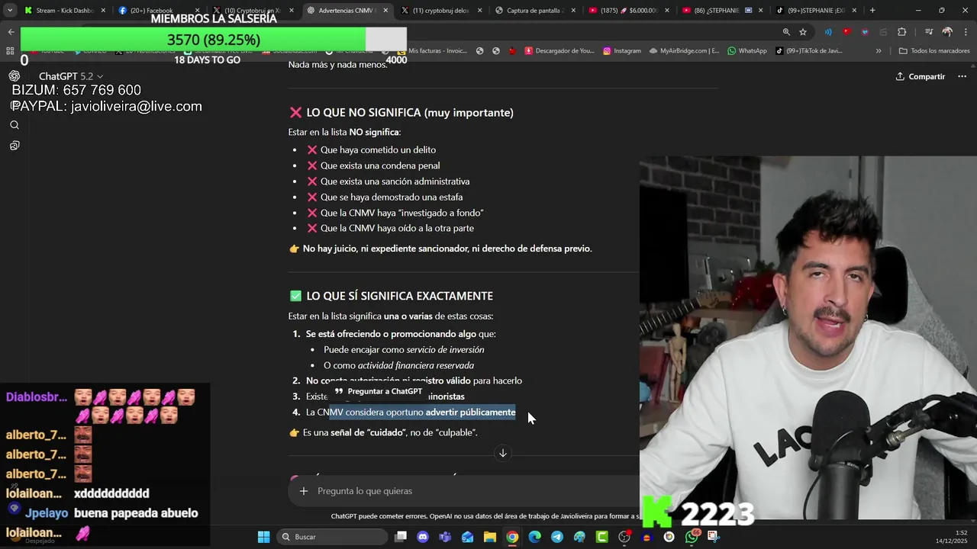Open a new browser tab
Image resolution: width=977 pixels, height=549 pixels.
click(x=872, y=11)
